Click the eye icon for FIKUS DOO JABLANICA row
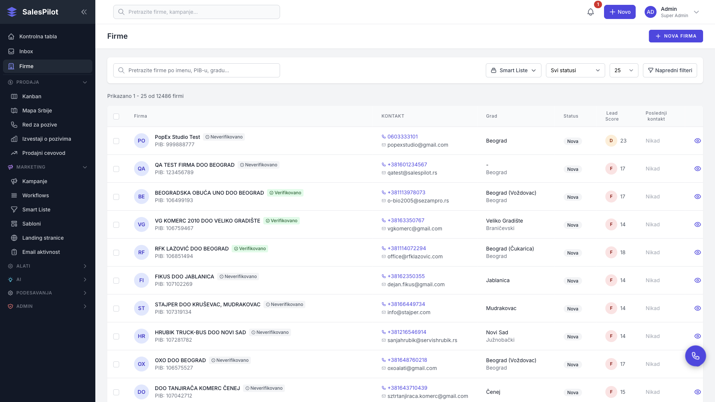This screenshot has width=715, height=402. 697,280
